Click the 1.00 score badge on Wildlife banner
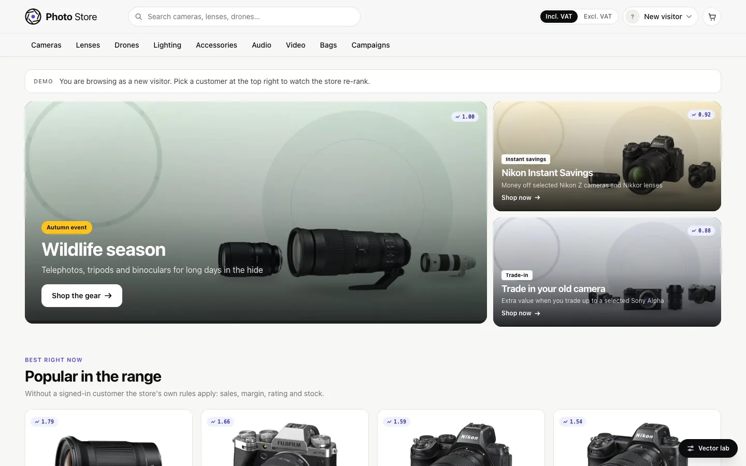 465,117
